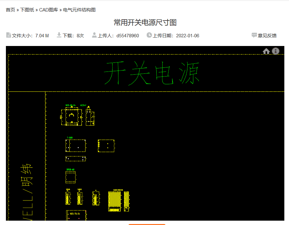Click the download arrow icon beside 下载

(x=59, y=35)
